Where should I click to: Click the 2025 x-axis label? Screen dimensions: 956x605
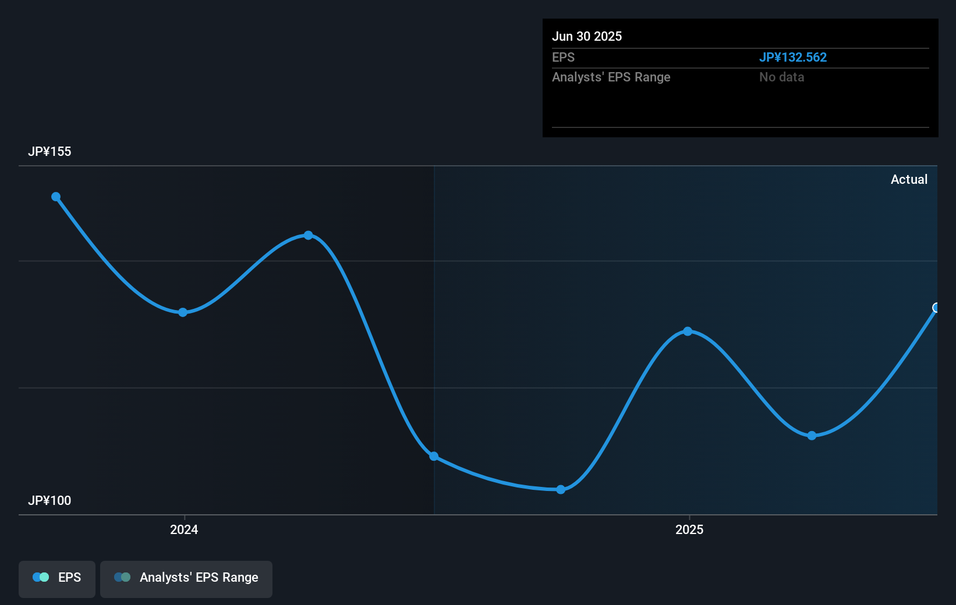click(689, 530)
